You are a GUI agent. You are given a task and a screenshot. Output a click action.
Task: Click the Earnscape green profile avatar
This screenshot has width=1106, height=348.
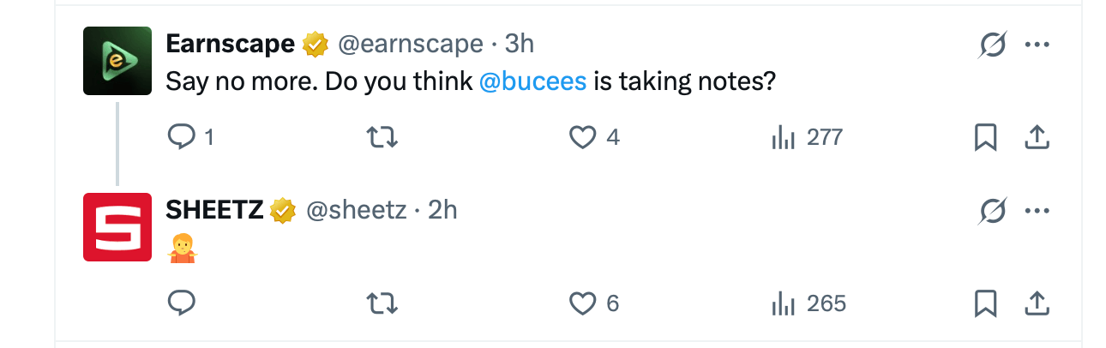[117, 61]
